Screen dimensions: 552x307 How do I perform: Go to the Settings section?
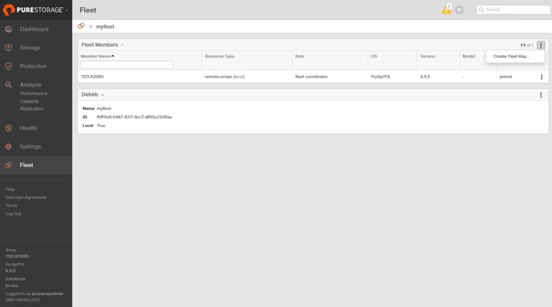[x=30, y=147]
